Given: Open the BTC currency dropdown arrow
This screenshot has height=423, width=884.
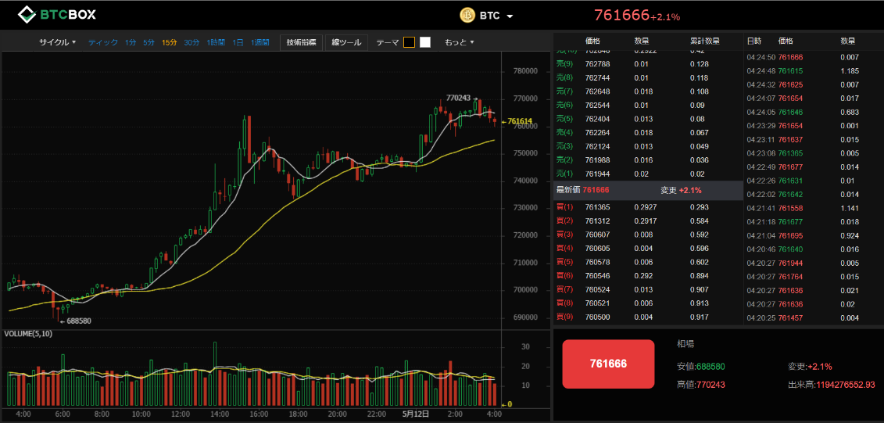Looking at the screenshot, I should coord(510,16).
